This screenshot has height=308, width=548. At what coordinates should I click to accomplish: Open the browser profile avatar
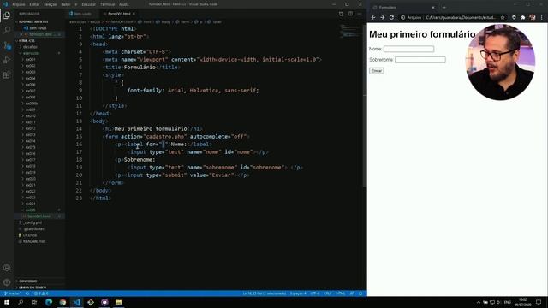533,17
